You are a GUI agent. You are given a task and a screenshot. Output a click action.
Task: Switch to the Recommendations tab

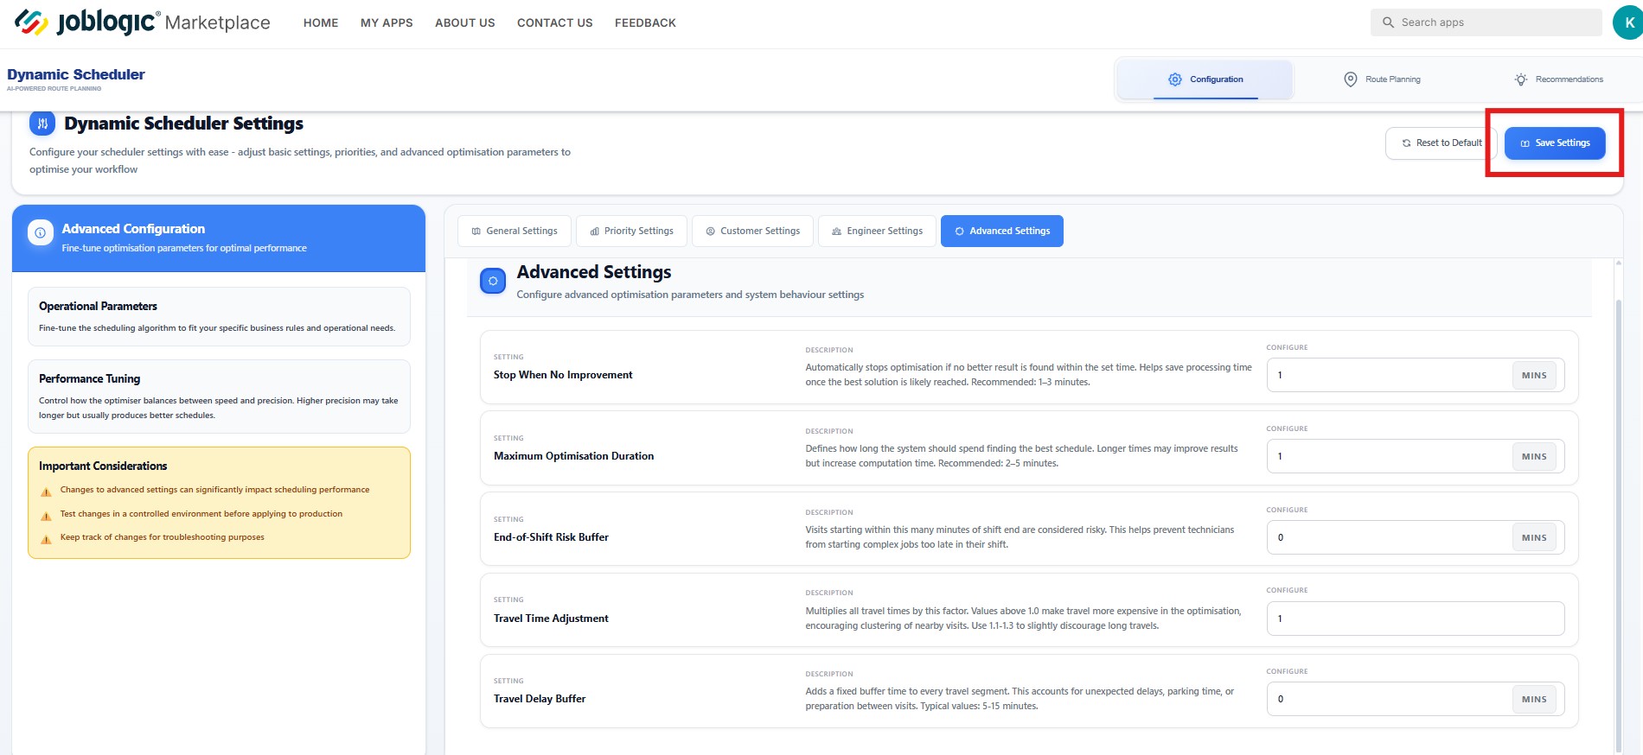pos(1558,79)
